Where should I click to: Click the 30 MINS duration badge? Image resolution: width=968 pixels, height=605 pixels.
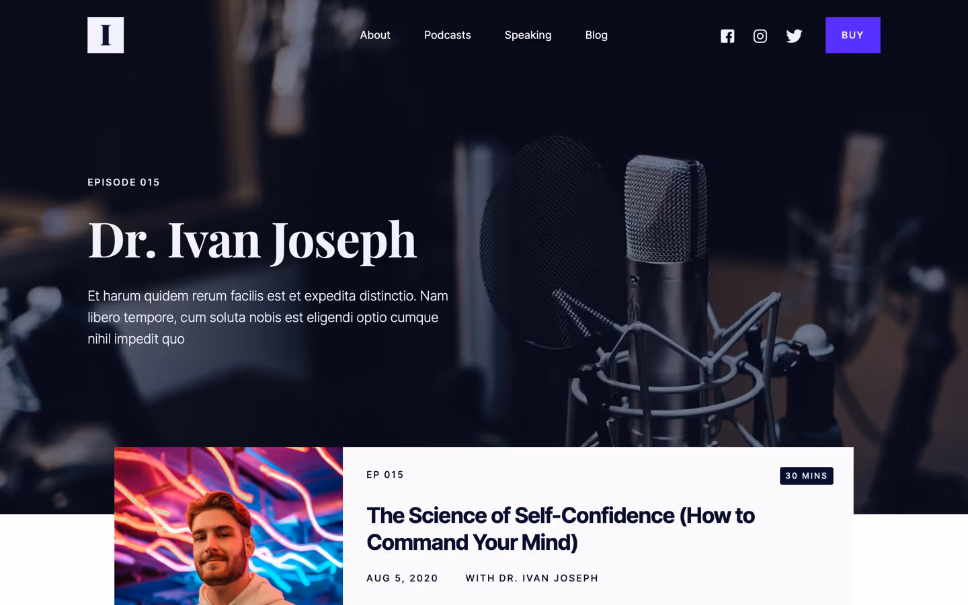[x=806, y=476]
